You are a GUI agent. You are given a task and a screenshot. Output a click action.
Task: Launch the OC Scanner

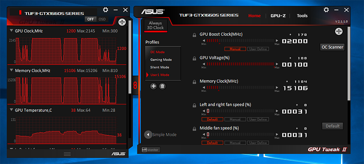click(x=332, y=47)
